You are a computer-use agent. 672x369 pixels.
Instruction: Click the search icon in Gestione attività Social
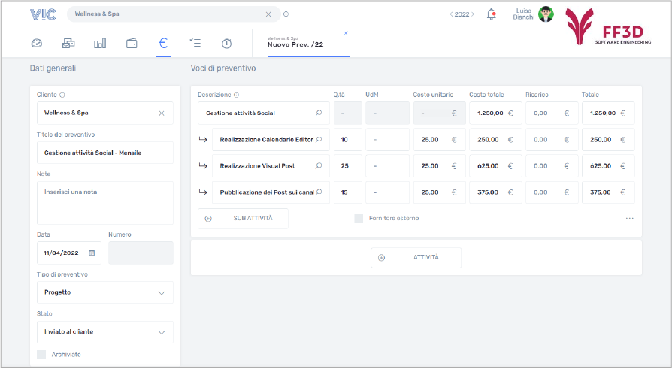coord(319,113)
